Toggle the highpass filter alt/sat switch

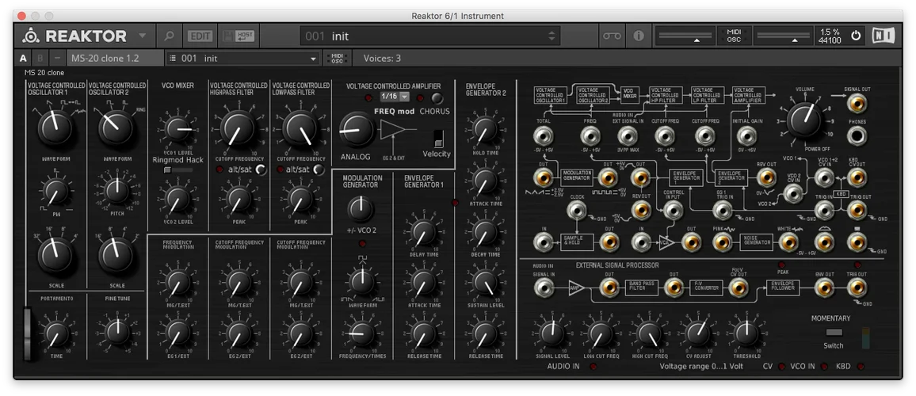tap(259, 169)
